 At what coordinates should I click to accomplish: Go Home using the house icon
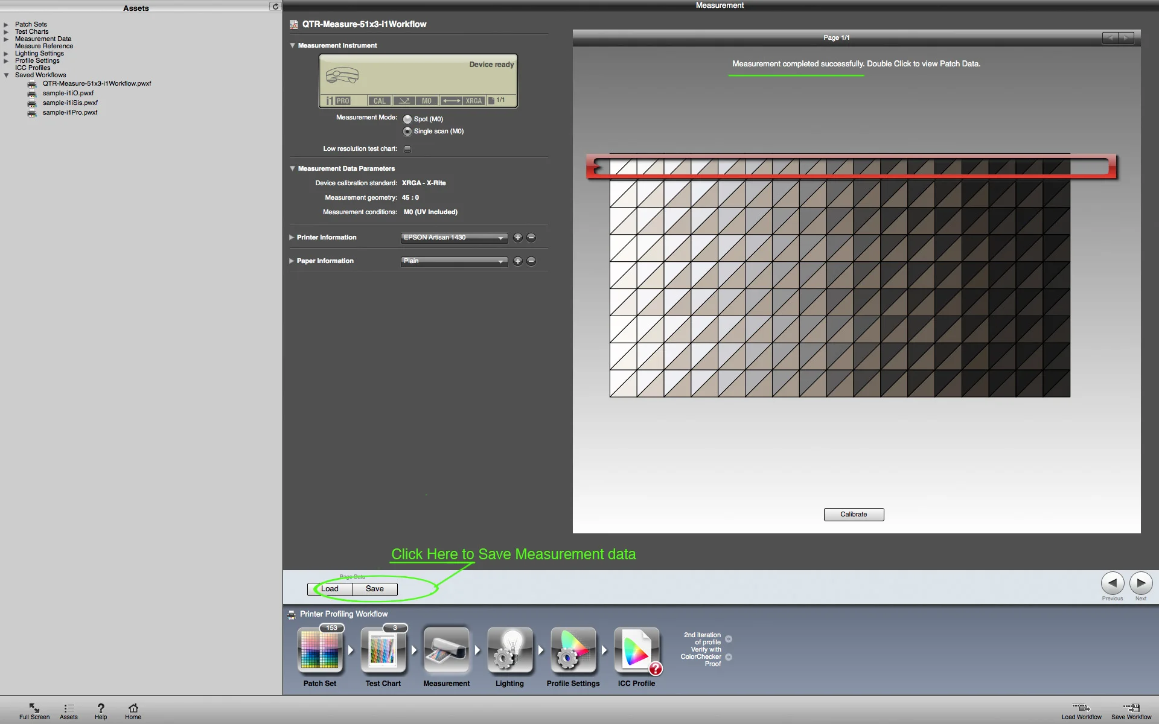pyautogui.click(x=133, y=708)
